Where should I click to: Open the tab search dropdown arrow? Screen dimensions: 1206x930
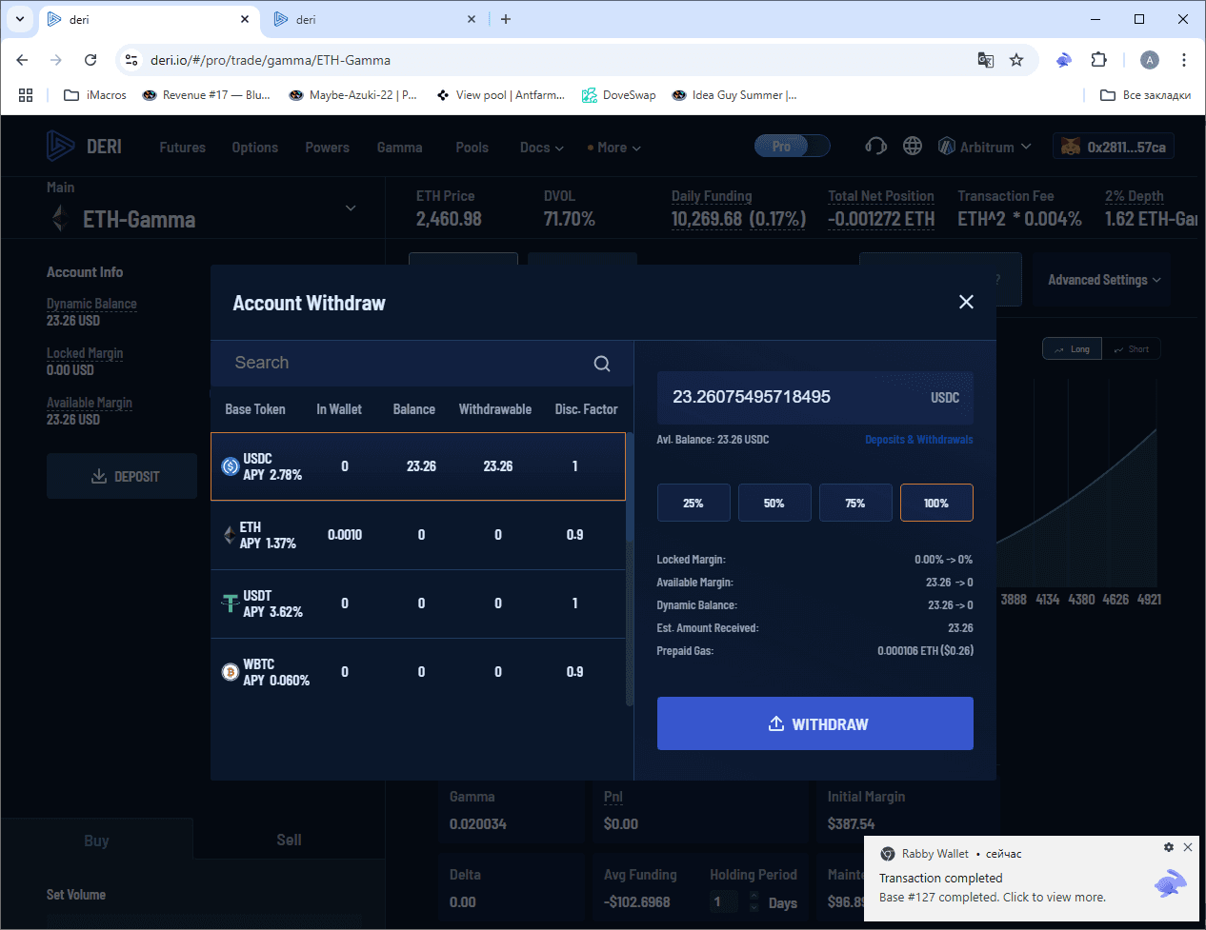pyautogui.click(x=20, y=19)
